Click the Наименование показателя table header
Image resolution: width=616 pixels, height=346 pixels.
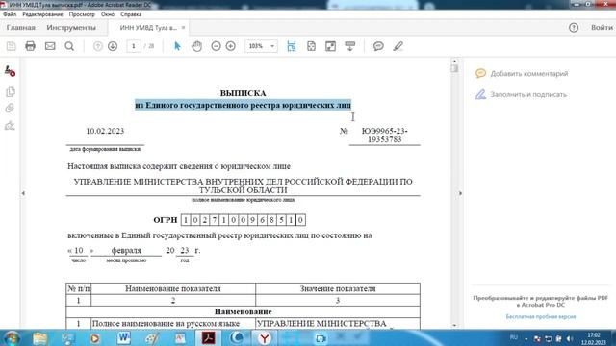[173, 288]
